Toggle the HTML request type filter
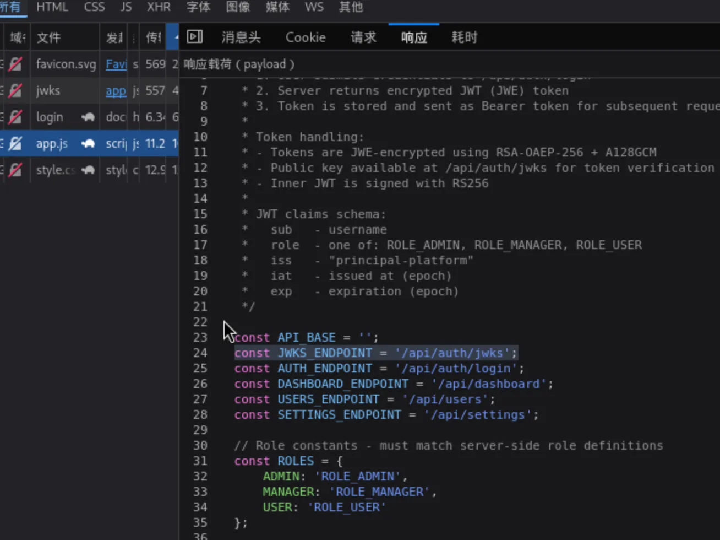 pos(52,7)
